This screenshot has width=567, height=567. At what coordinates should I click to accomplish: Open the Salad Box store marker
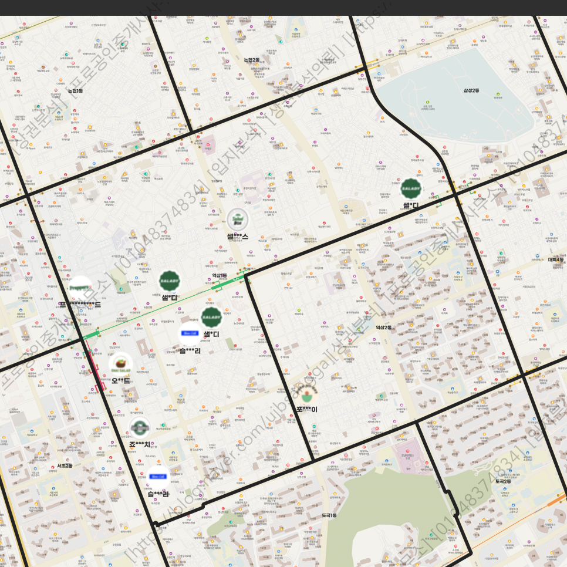click(x=238, y=219)
